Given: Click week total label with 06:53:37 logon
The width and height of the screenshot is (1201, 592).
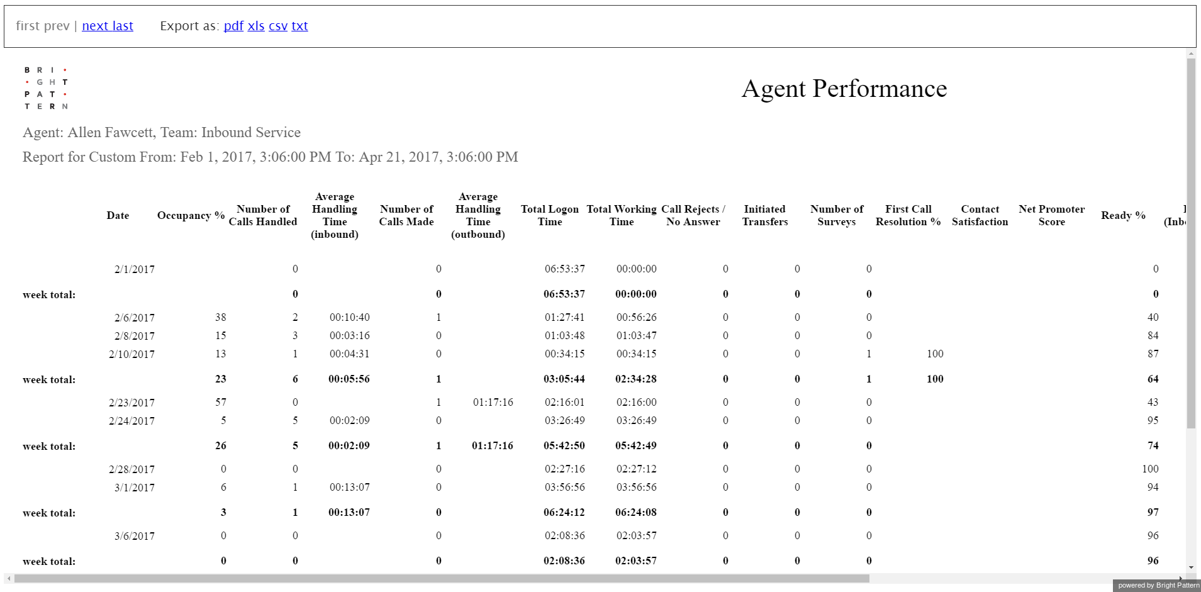Looking at the screenshot, I should tap(49, 295).
